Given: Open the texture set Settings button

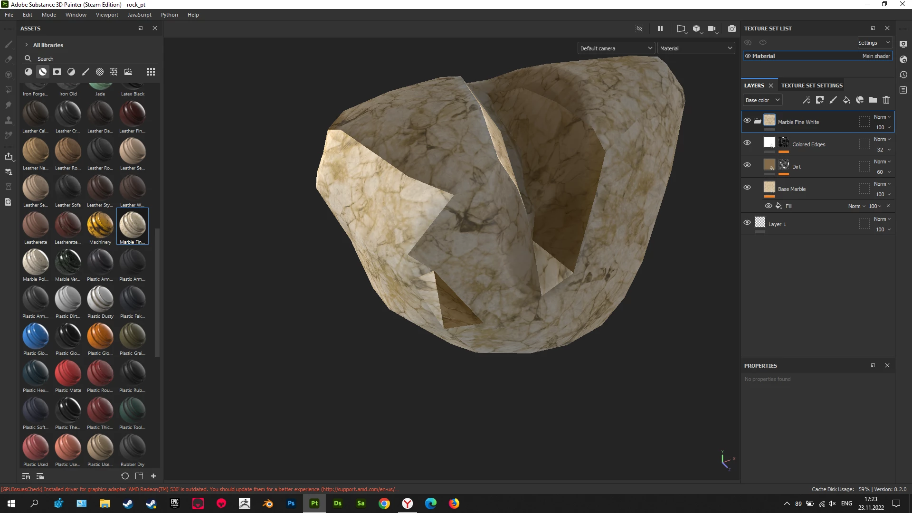Looking at the screenshot, I should pyautogui.click(x=874, y=43).
